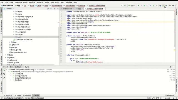Hide the Project panel with minus icon
Screen dimensions: 178x100
58,9
